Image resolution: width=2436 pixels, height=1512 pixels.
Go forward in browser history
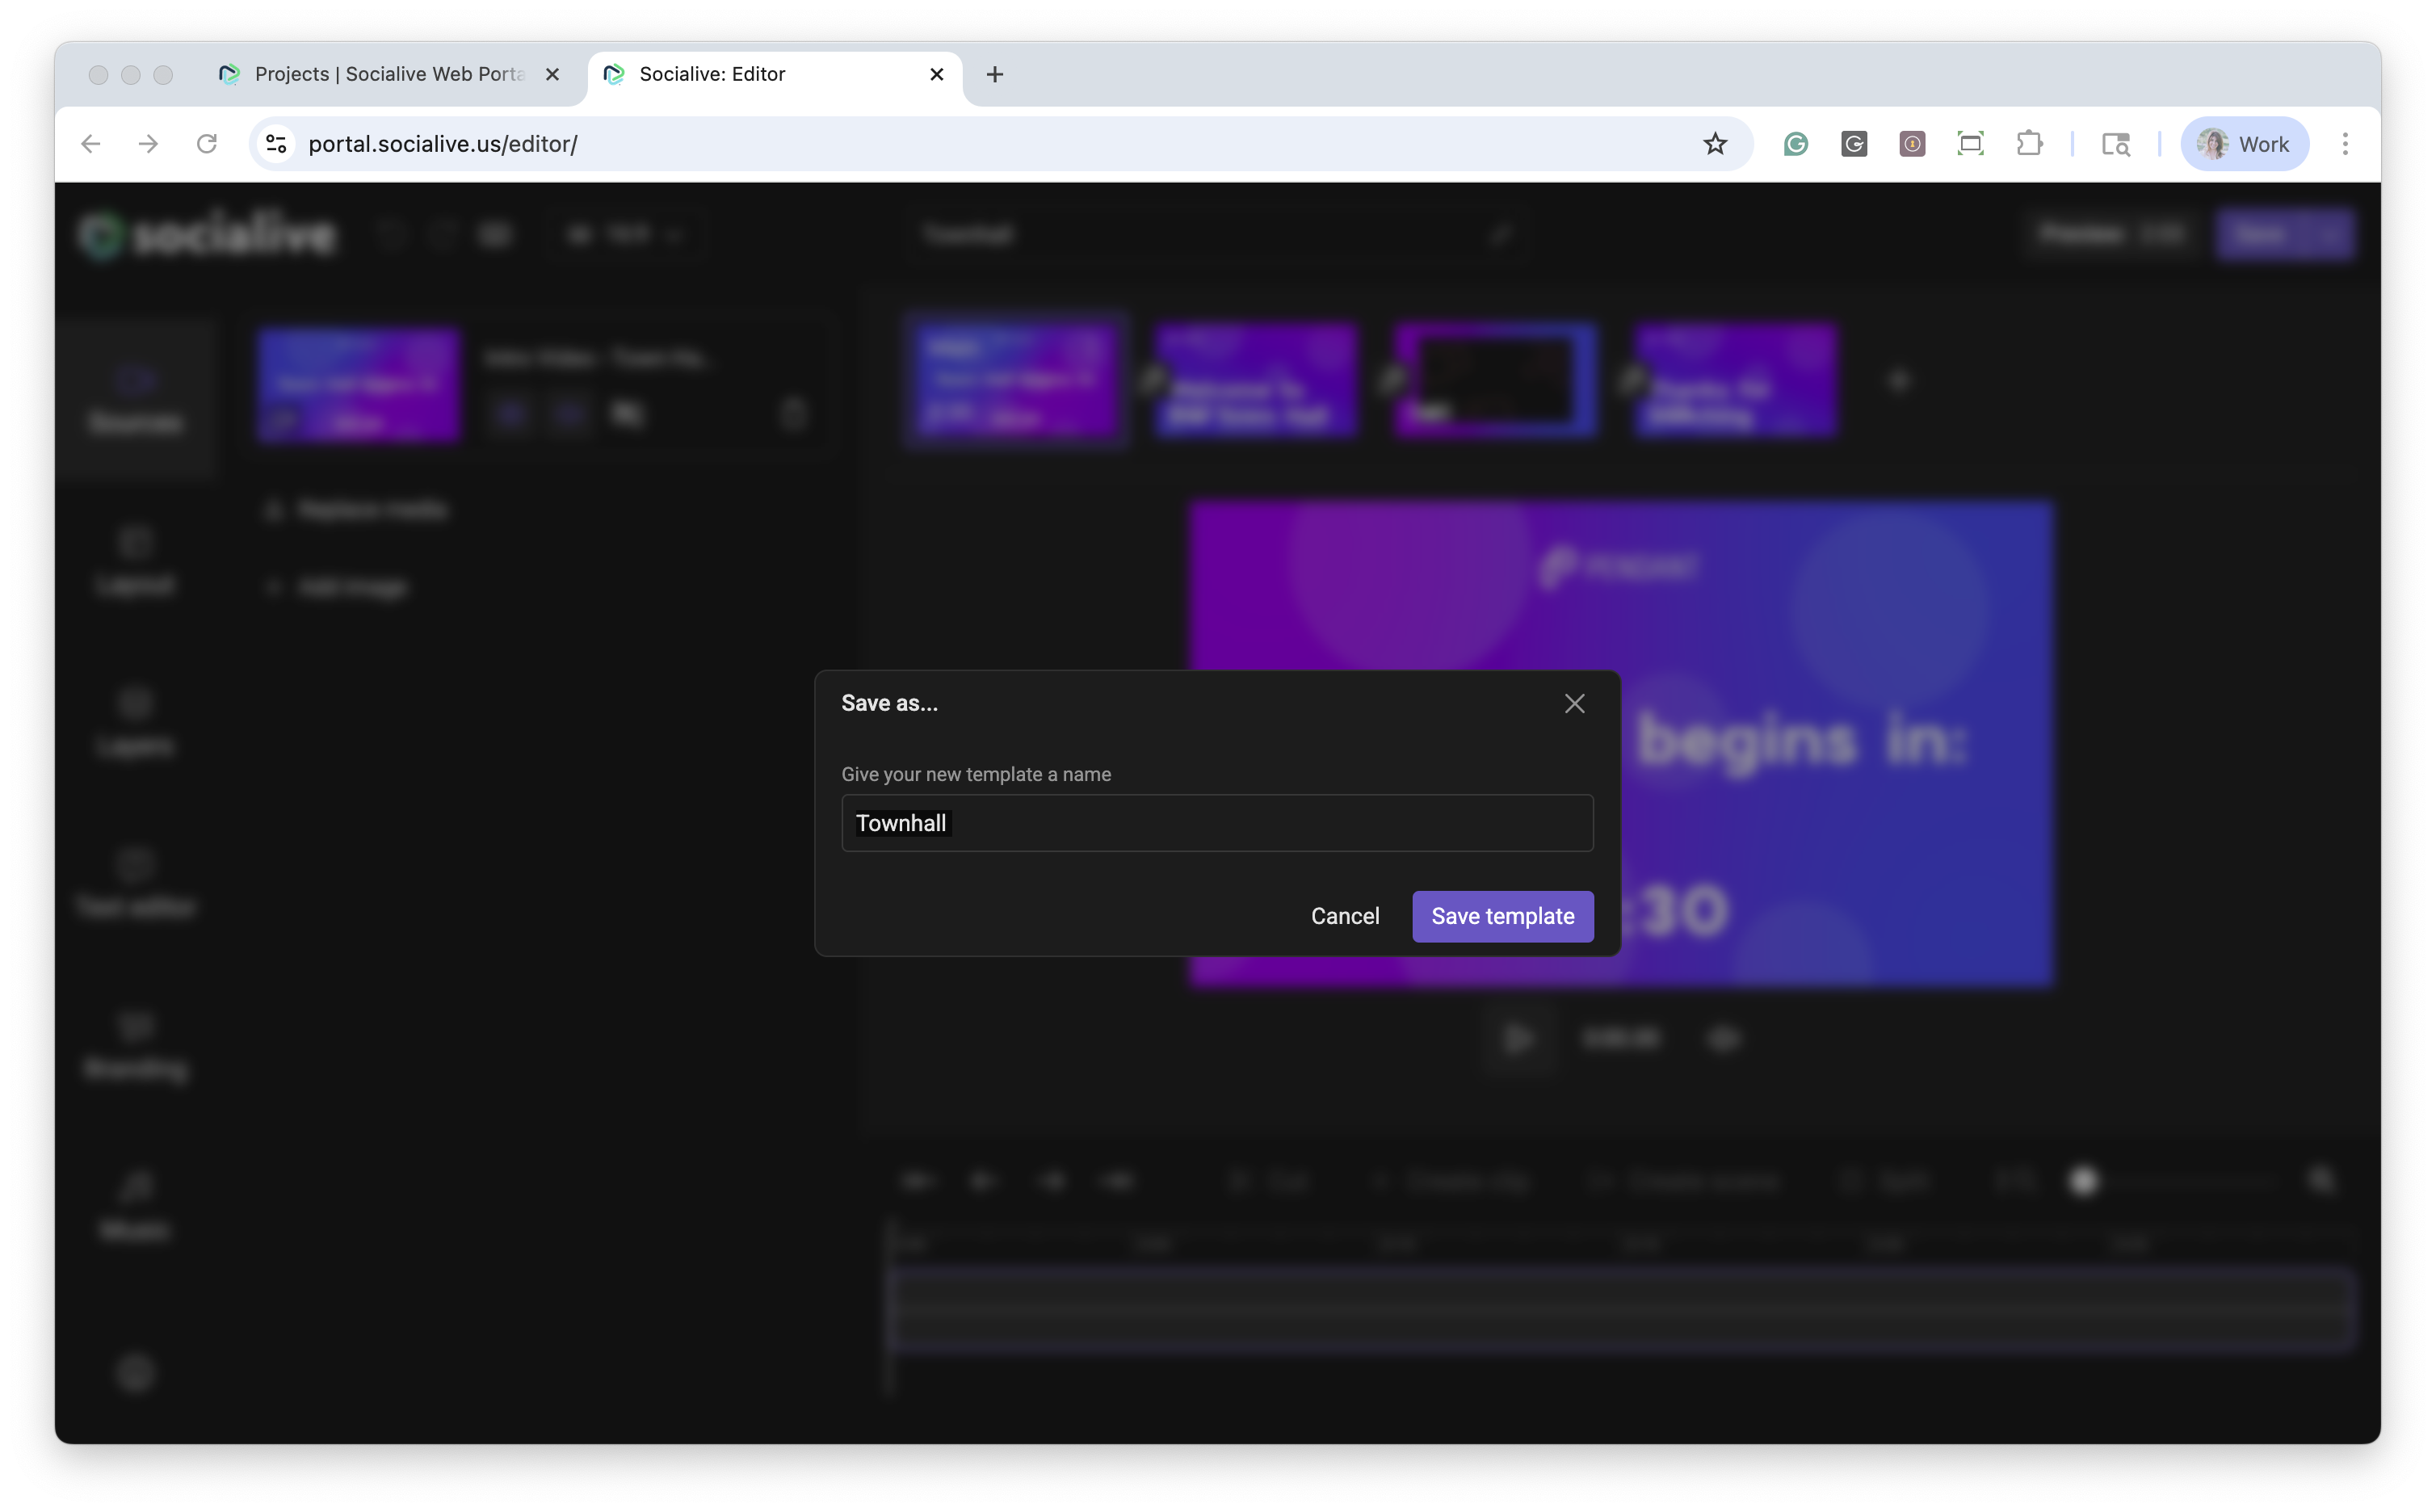click(148, 144)
